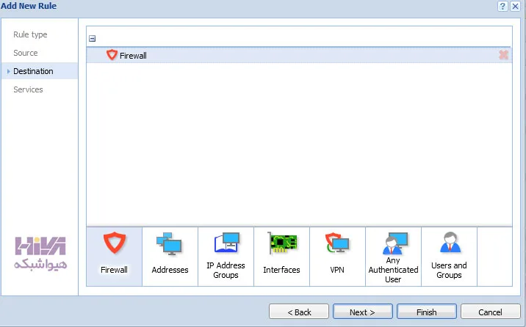Viewport: 526px width, 327px height.
Task: Go to the Source step
Action: point(26,53)
